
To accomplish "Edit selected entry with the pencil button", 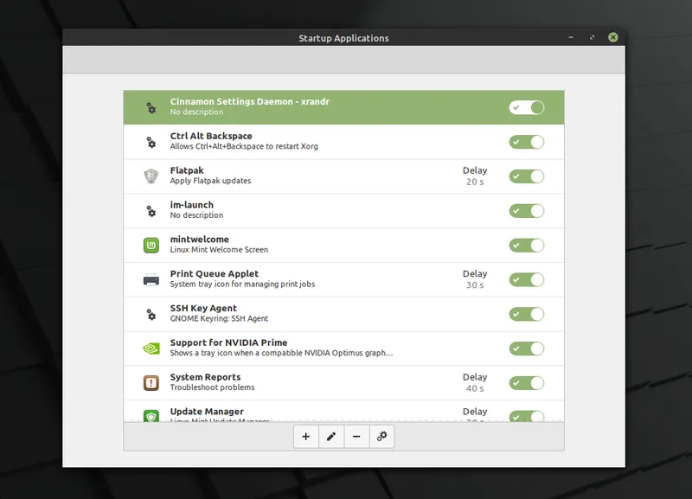I will tap(331, 437).
